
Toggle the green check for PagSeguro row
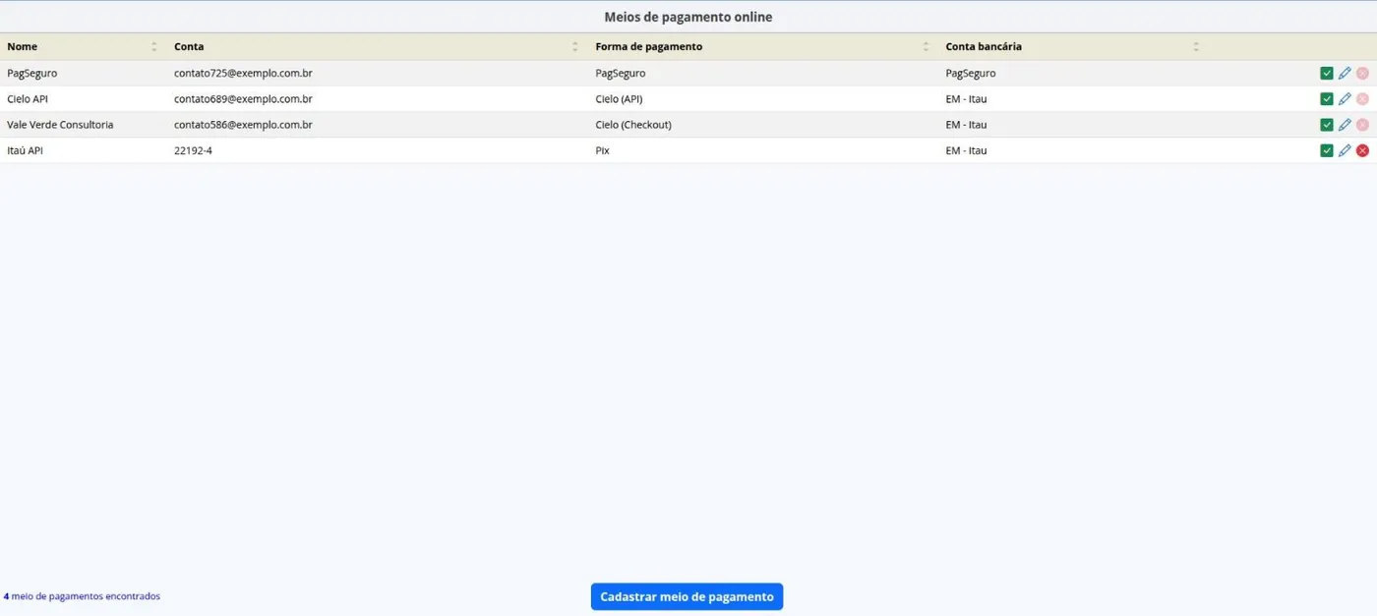click(1327, 73)
